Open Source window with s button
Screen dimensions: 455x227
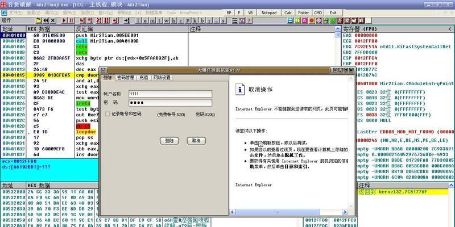click(223, 20)
